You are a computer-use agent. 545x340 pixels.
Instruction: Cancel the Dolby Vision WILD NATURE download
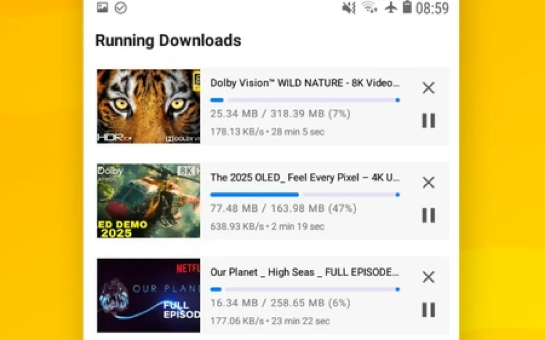point(428,88)
